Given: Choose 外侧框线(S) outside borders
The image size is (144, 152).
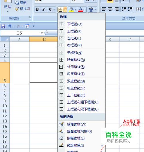Looking at the screenshot, I should (82, 67).
